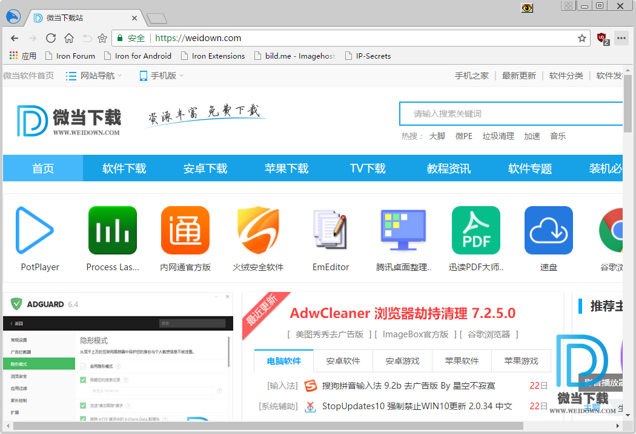The image size is (636, 434).
Task: Open the 安卓下载 navigation item
Action: point(205,168)
